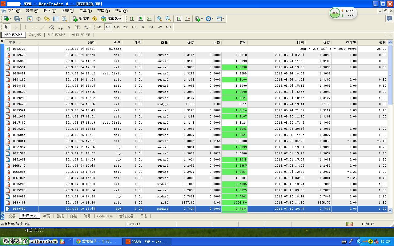Toggle chart auto scroll
This screenshot has height=246, width=394.
[x=179, y=19]
